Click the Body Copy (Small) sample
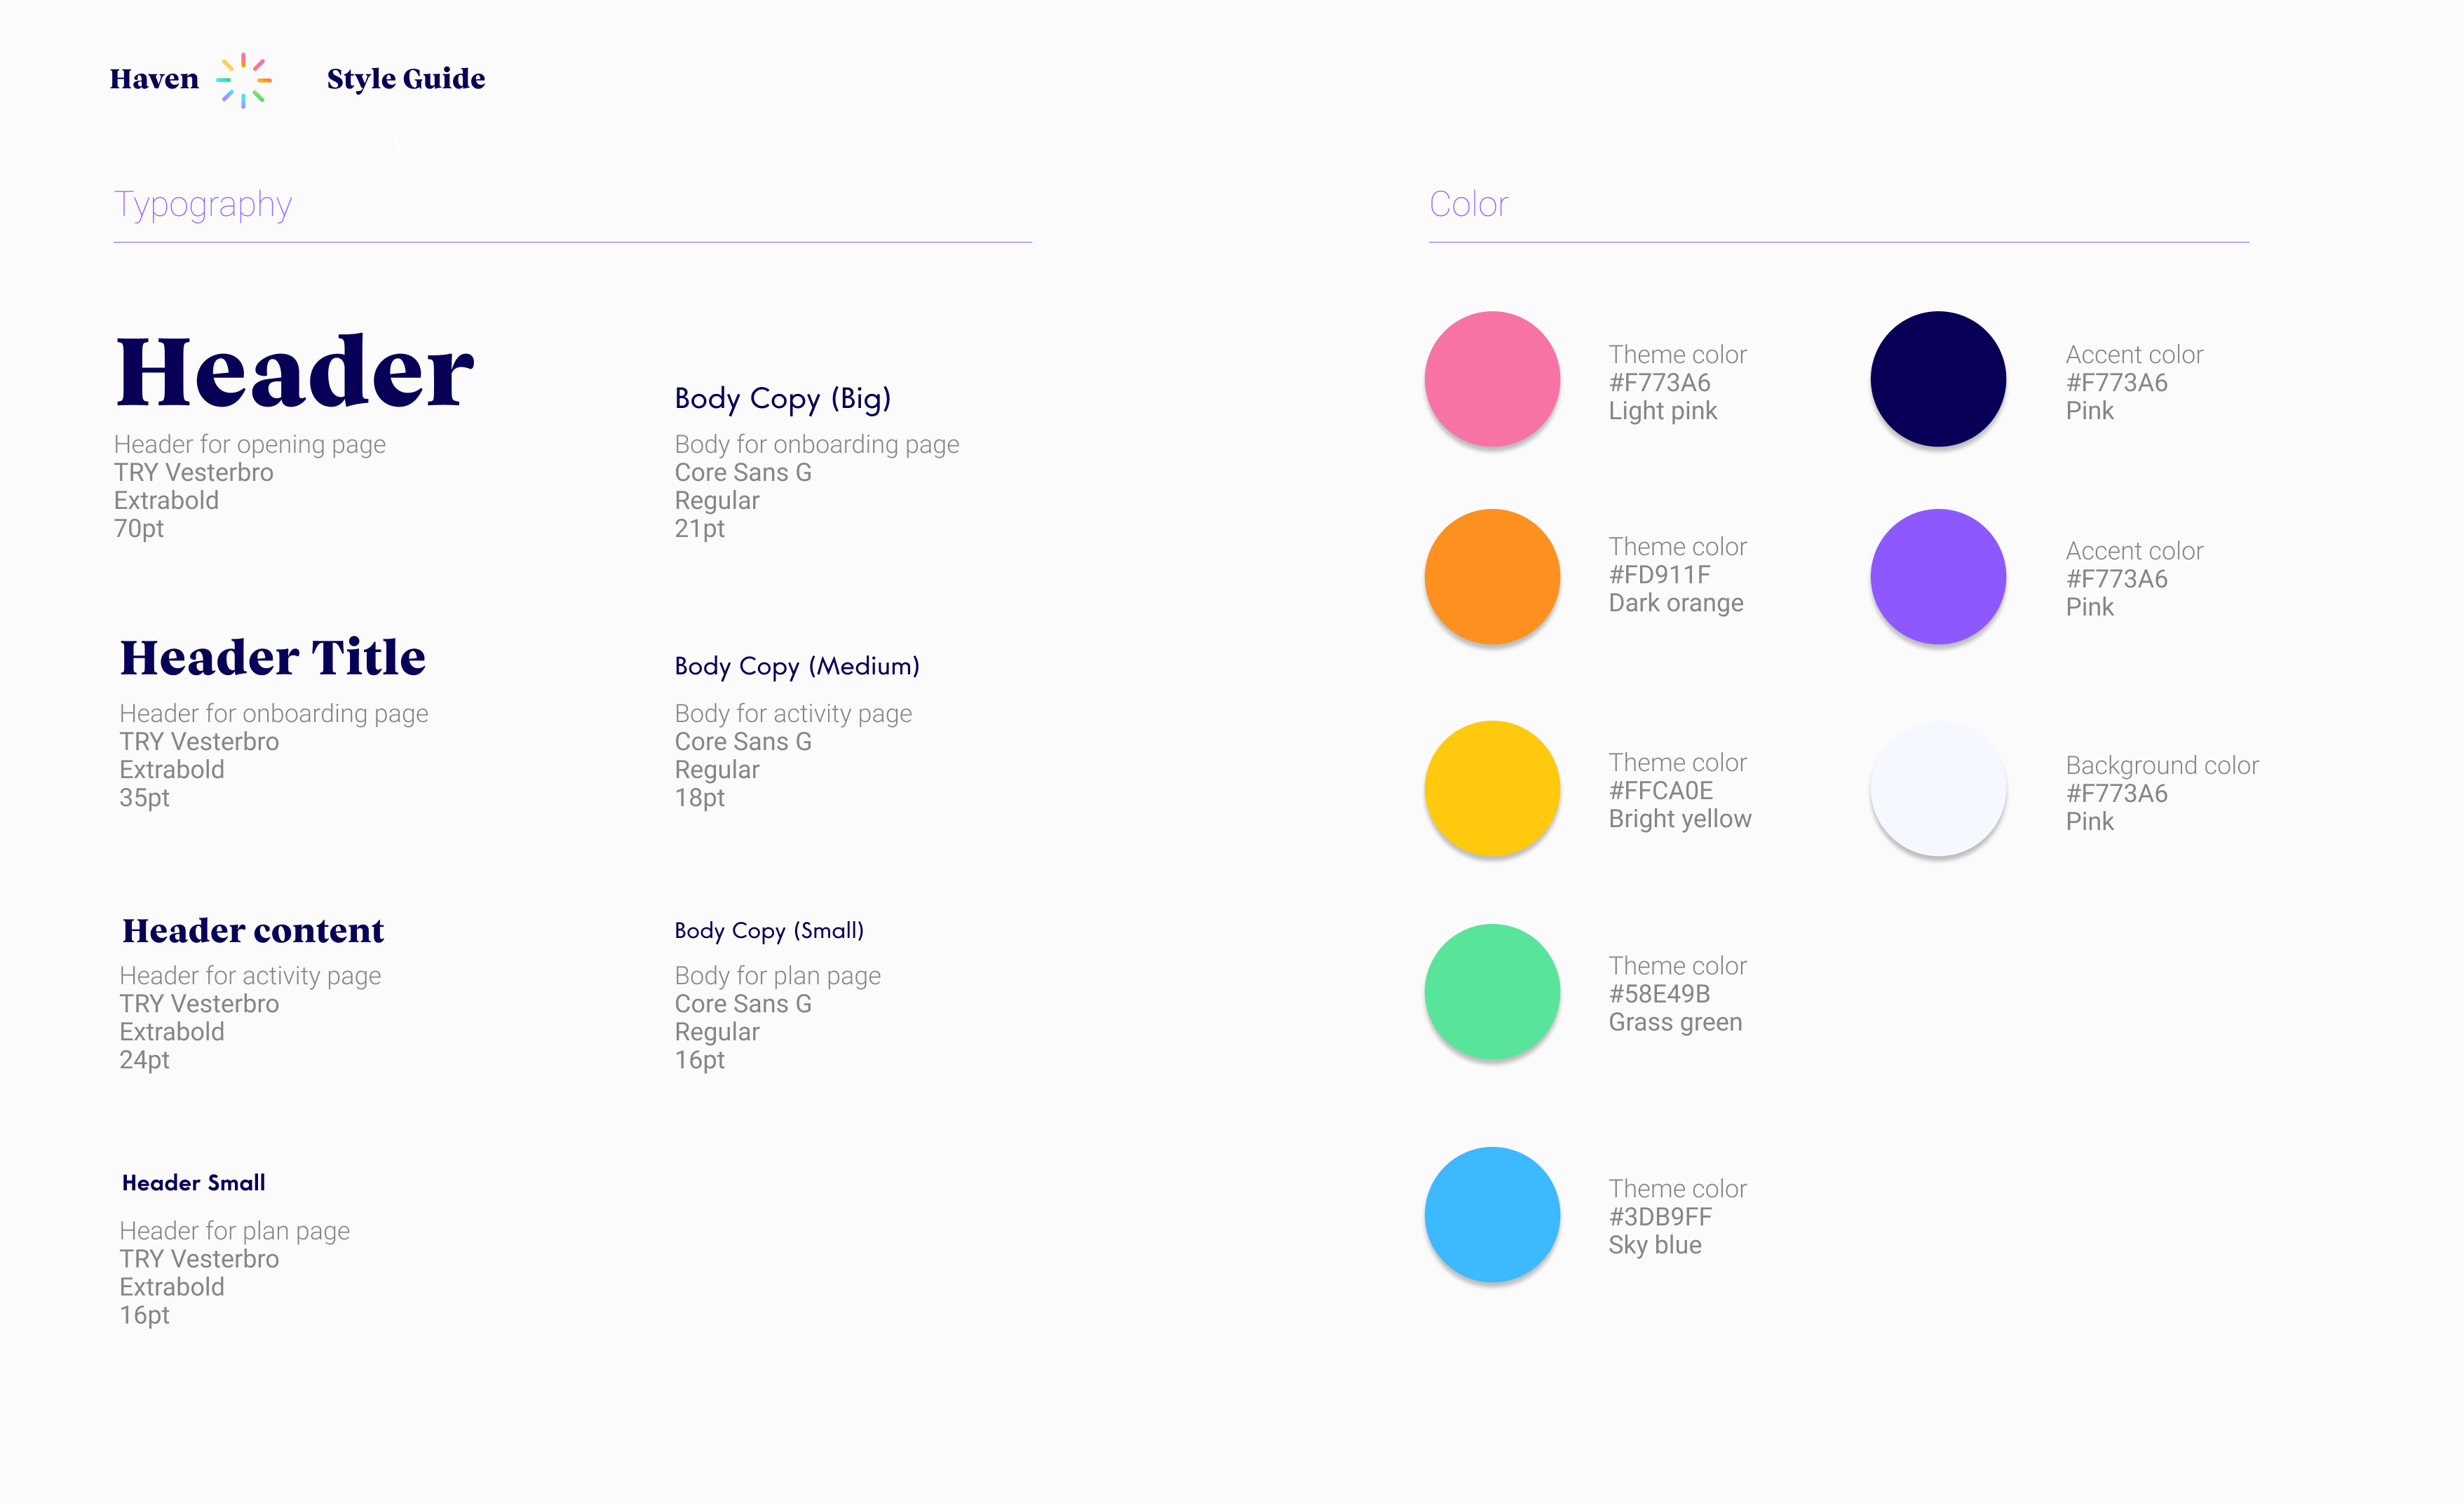The height and width of the screenshot is (1503, 2464). (x=769, y=931)
